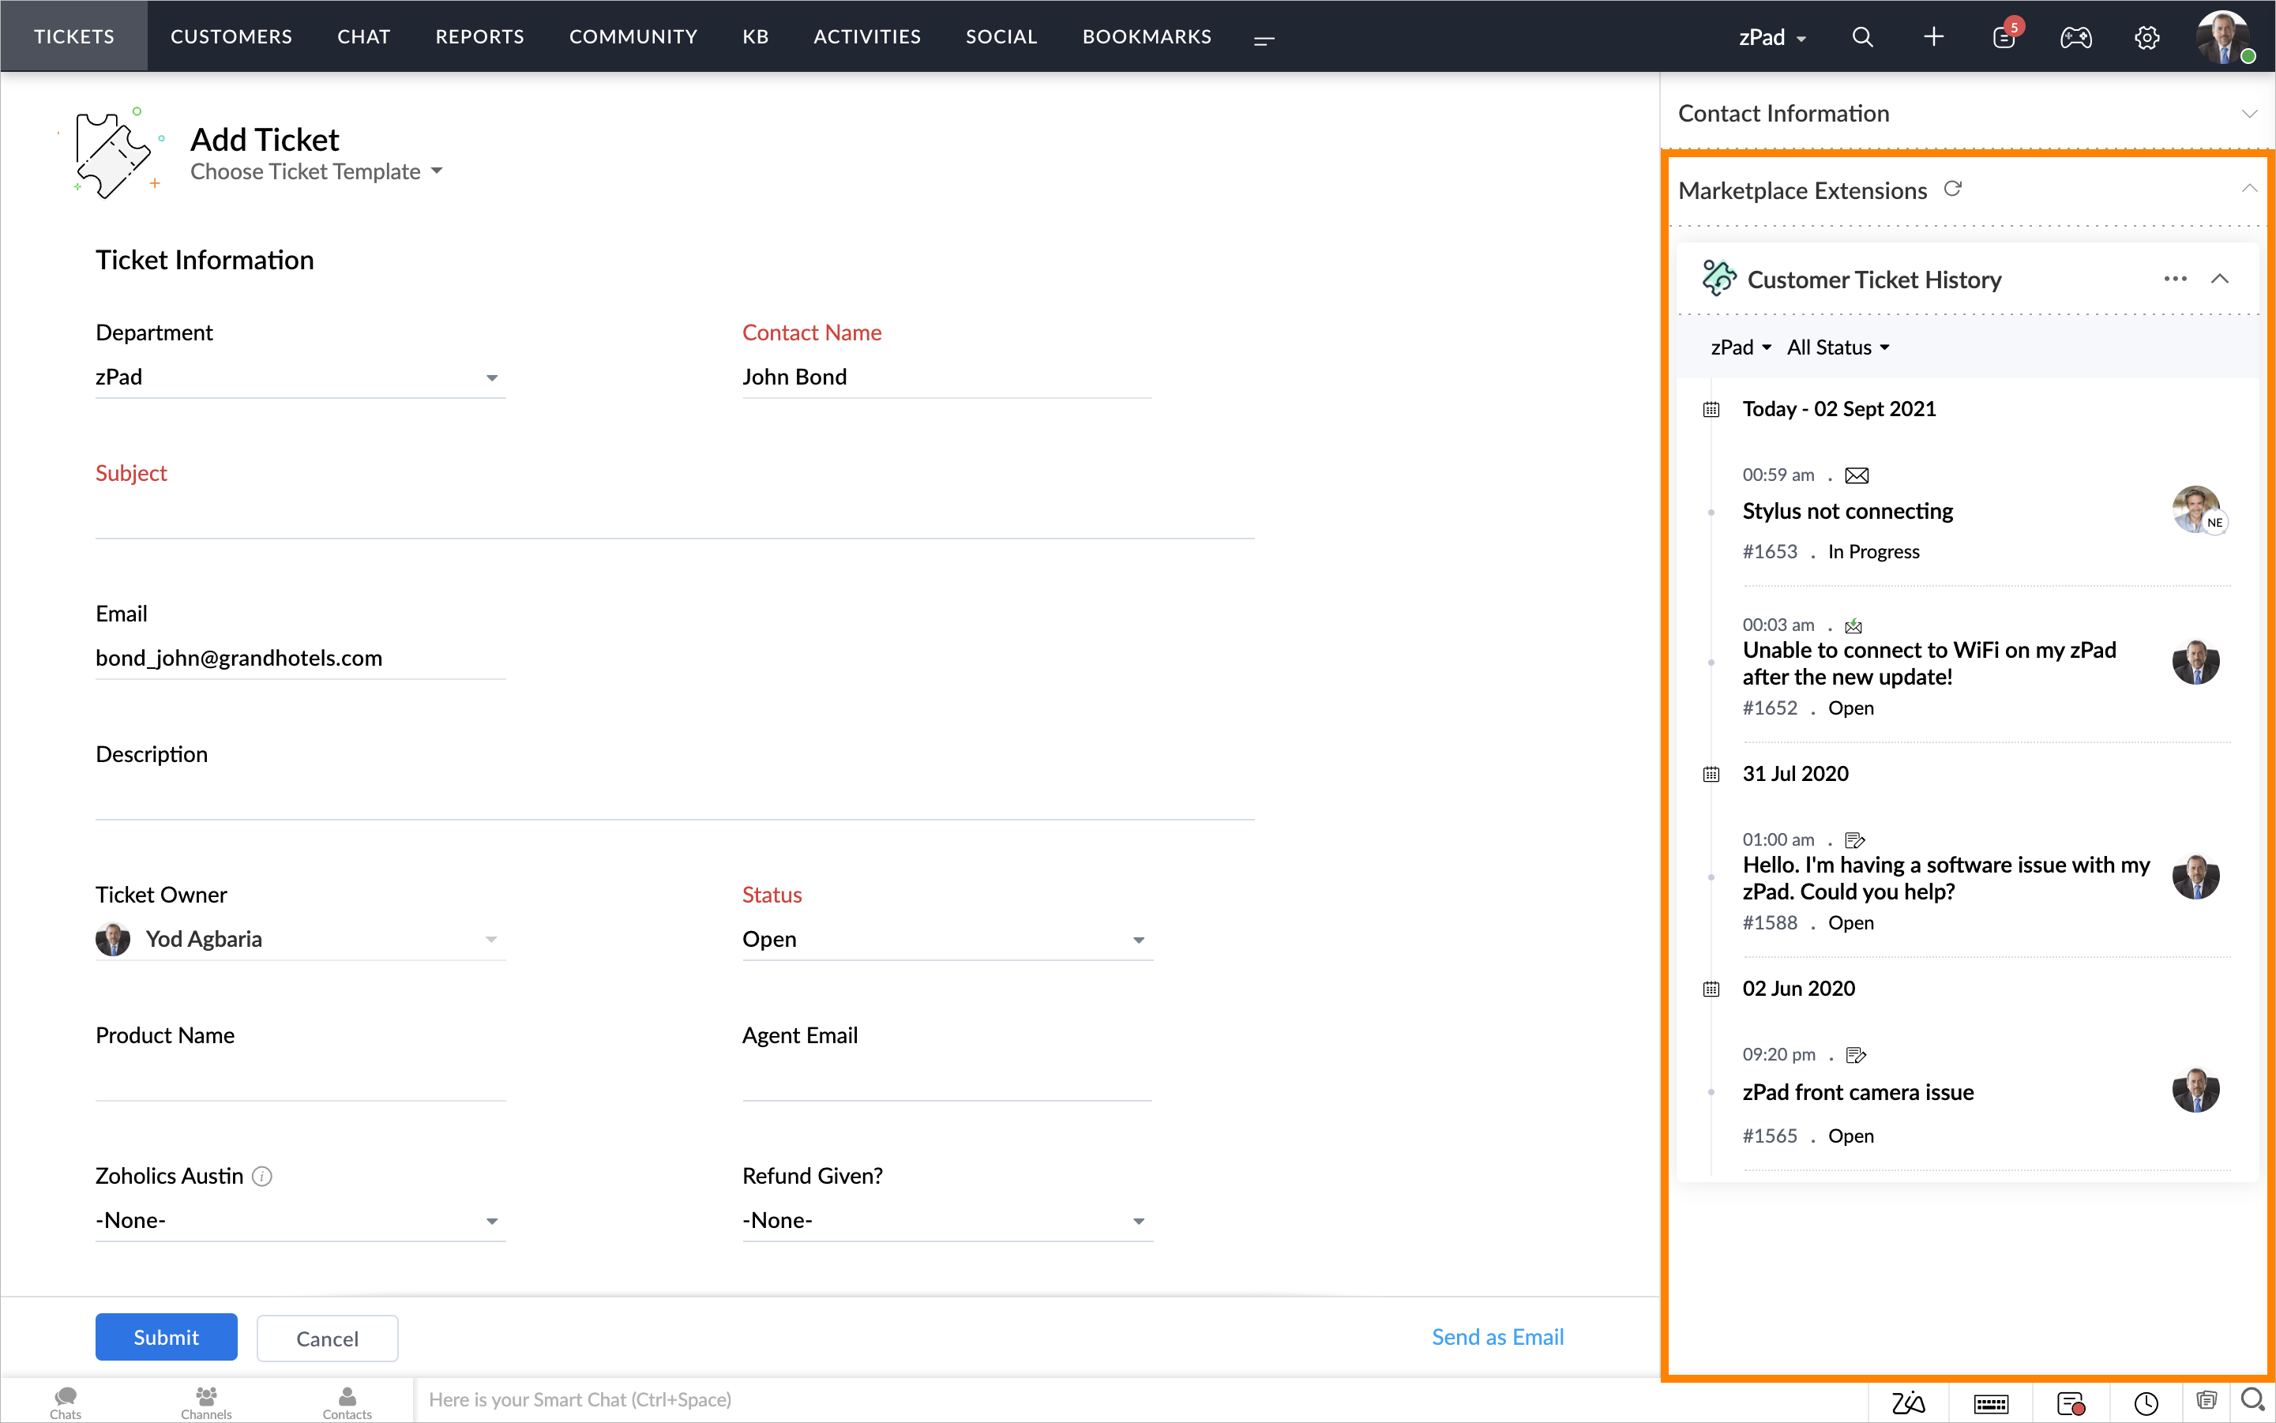Click the Subject input field

coord(674,516)
